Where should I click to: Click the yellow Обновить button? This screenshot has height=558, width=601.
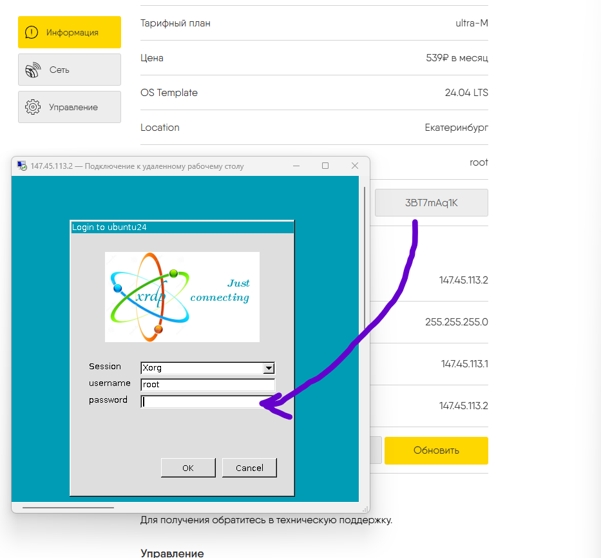point(436,450)
